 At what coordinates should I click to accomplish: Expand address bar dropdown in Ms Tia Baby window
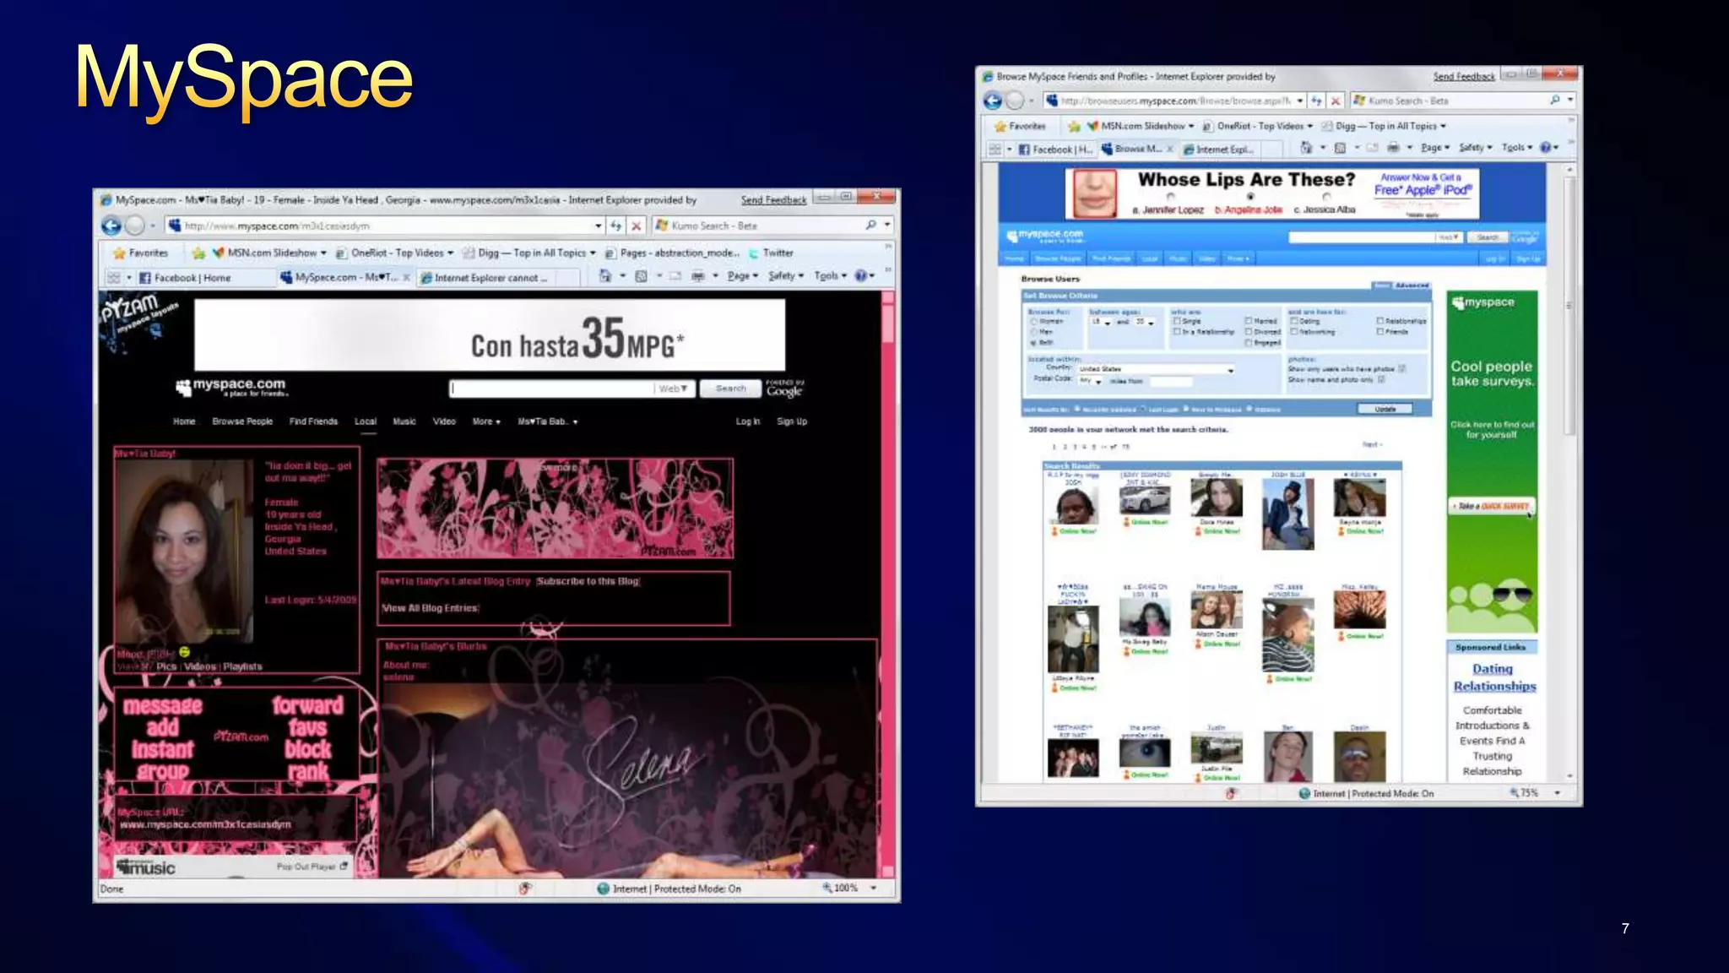tap(599, 226)
